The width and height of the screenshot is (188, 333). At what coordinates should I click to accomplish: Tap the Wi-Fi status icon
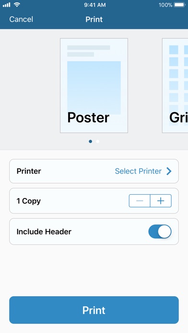tap(17, 5)
